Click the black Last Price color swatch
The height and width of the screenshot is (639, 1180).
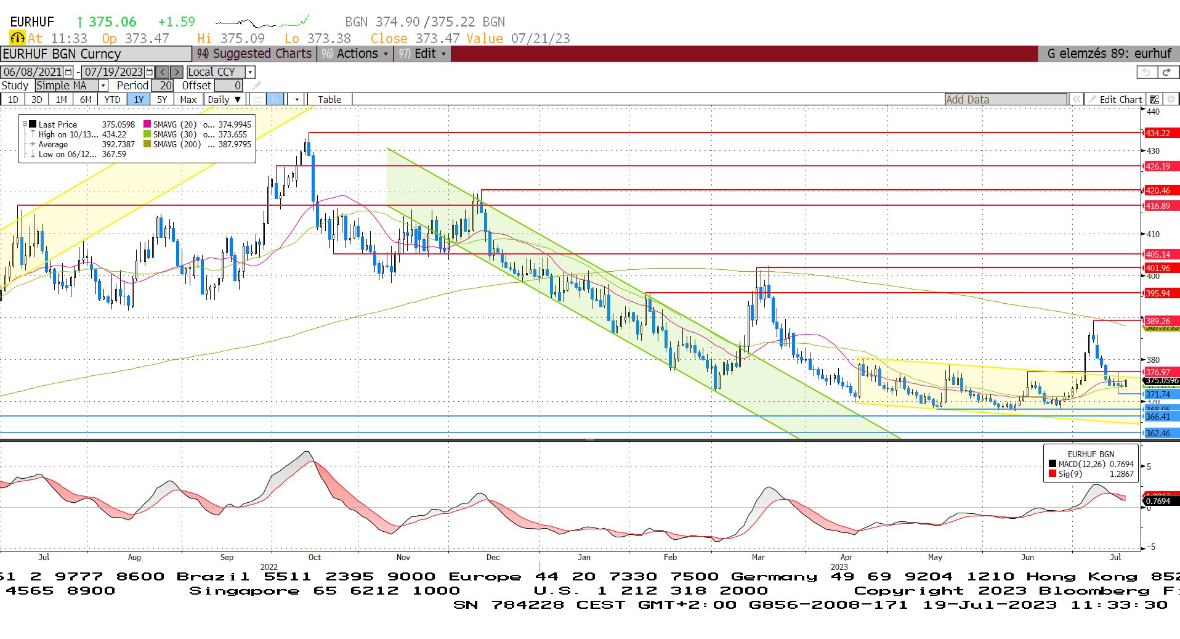point(33,124)
